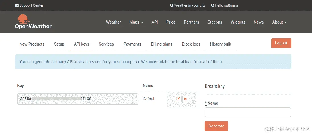Open the API navigation item

tap(155, 22)
